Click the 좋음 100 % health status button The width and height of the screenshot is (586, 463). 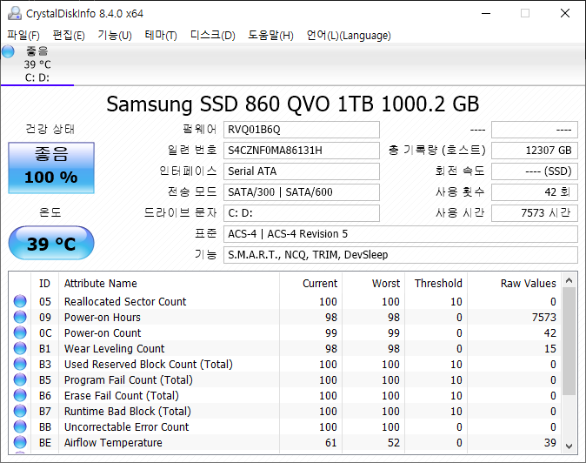[x=51, y=168]
